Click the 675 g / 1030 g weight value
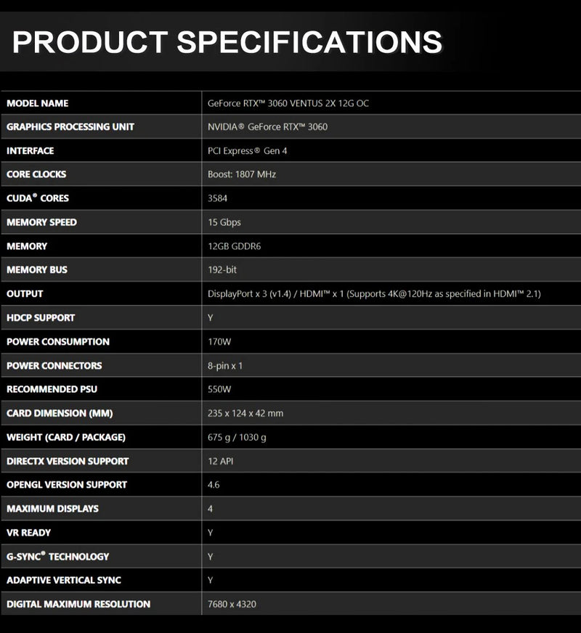Image resolution: width=581 pixels, height=633 pixels. click(x=237, y=437)
